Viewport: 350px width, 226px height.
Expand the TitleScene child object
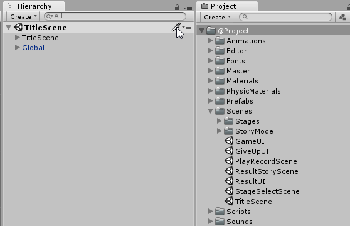click(x=17, y=37)
